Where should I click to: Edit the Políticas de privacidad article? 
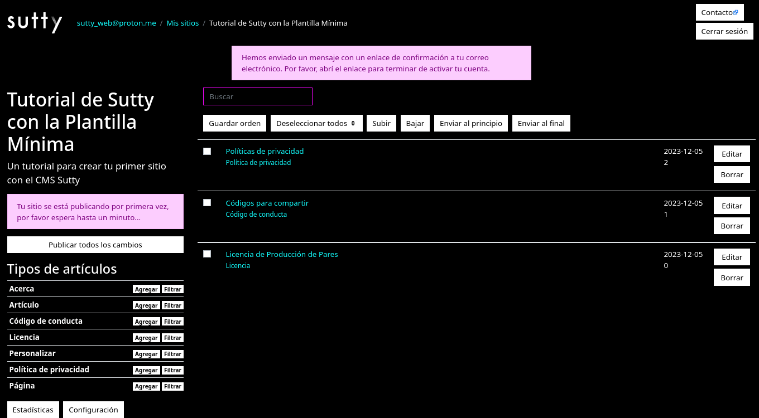pyautogui.click(x=731, y=154)
